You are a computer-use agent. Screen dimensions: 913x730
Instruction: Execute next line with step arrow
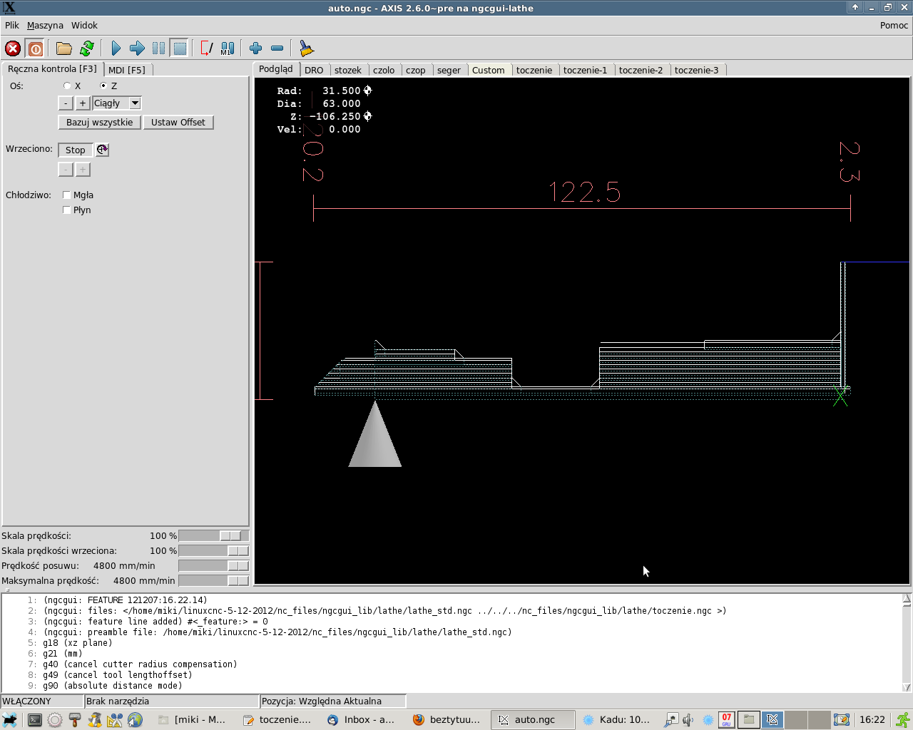[x=137, y=48]
